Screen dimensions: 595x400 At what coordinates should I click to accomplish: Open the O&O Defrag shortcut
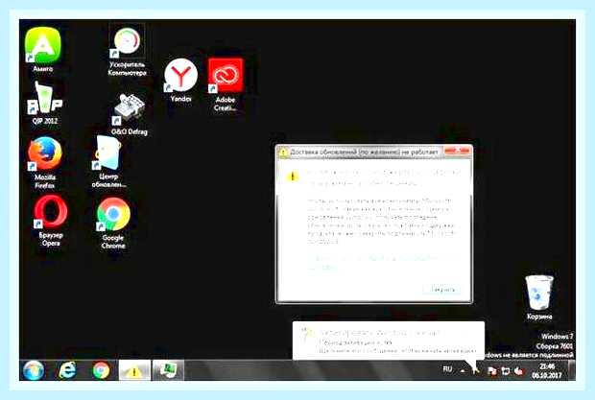(x=129, y=114)
